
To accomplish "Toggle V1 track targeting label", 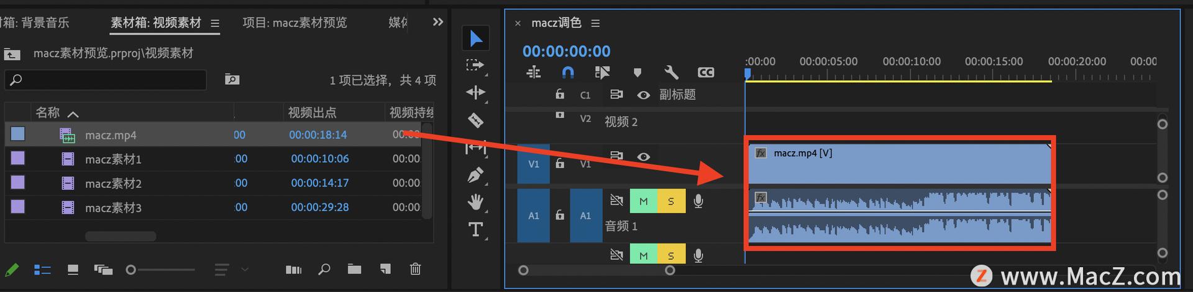I will [585, 164].
